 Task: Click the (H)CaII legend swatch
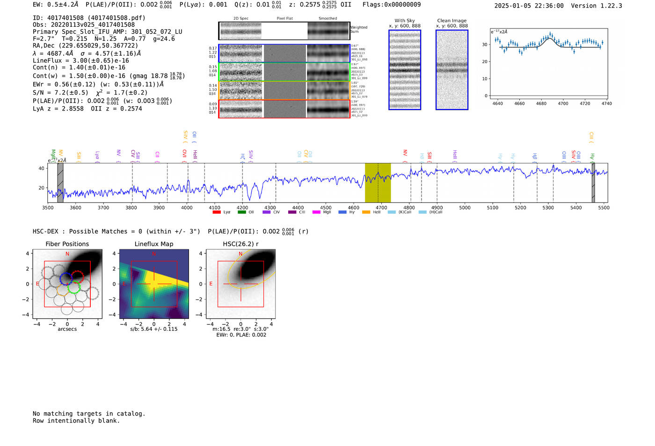click(422, 212)
